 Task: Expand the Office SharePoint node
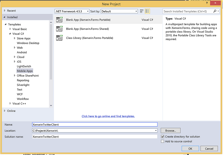tap(15, 75)
